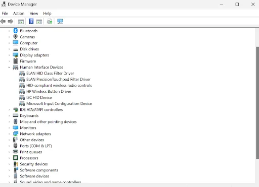Viewport: 259px width, 187px height.
Task: Click the Display adapters icon
Action: pyautogui.click(x=16, y=55)
